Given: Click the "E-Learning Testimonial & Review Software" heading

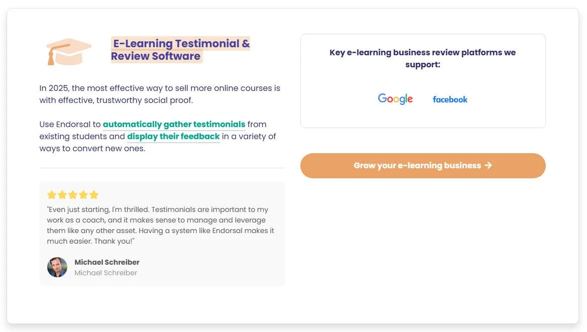Looking at the screenshot, I should pyautogui.click(x=180, y=50).
